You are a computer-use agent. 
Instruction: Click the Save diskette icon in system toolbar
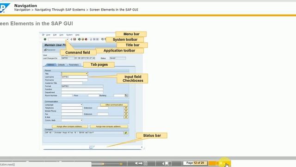(74, 39)
